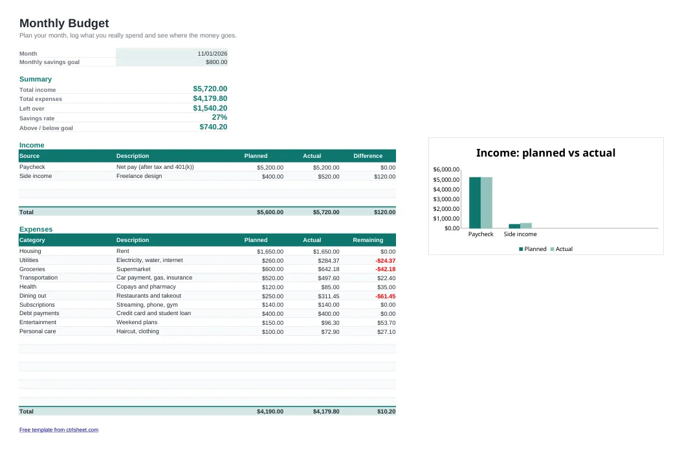Select the Month value 11/01/2026 cell

click(172, 53)
